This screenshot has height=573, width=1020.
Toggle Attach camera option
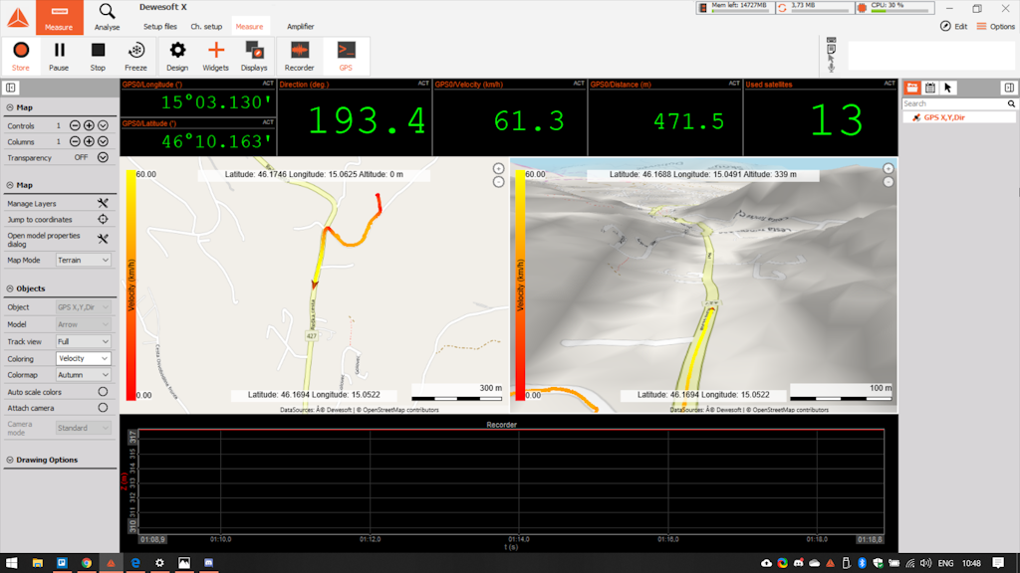click(x=103, y=408)
